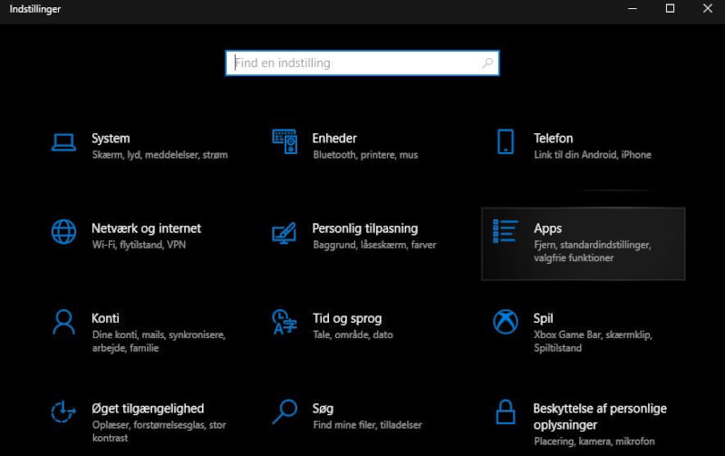This screenshot has width=725, height=456.
Task: Open the Spil settings heading
Action: click(x=543, y=318)
